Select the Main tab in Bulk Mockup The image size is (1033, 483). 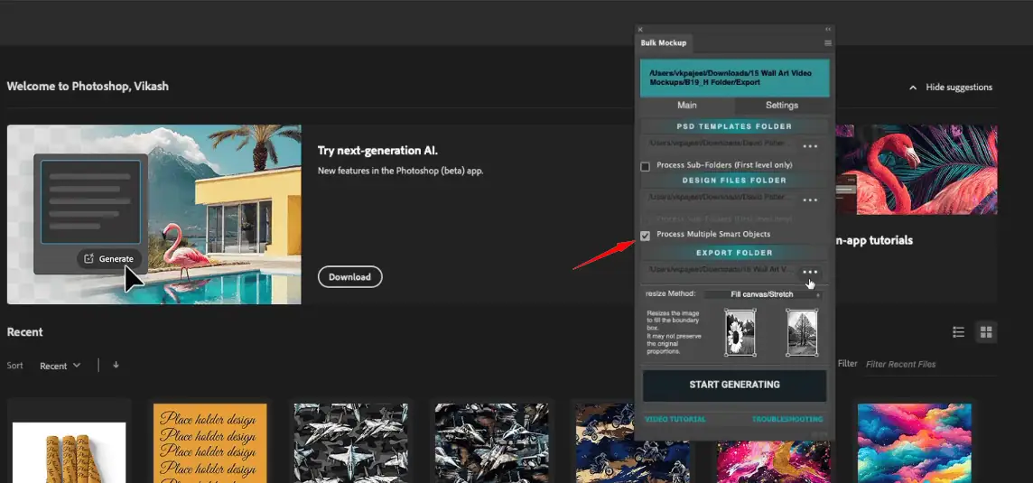click(x=686, y=106)
